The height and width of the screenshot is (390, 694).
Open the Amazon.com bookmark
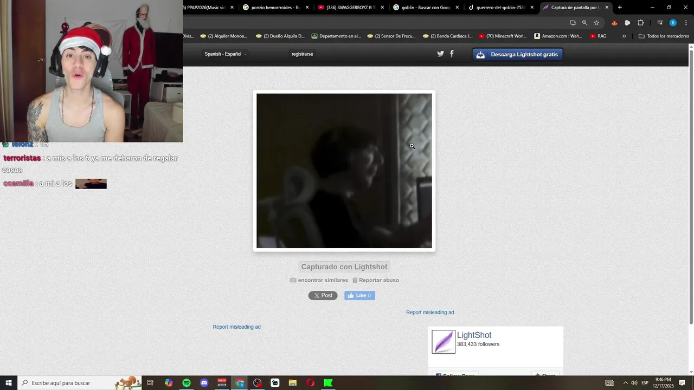pos(558,36)
